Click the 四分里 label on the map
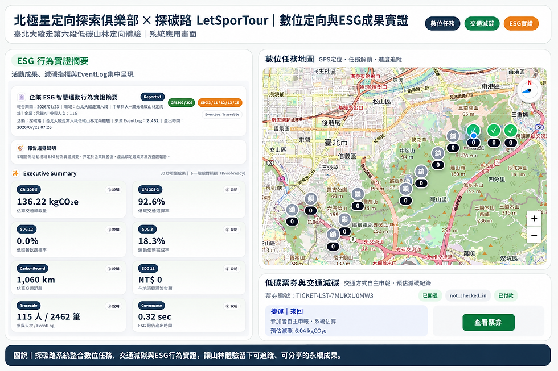Screen dimensions: 558x371 click(497, 180)
